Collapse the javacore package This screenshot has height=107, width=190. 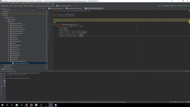pyautogui.click(x=7, y=21)
